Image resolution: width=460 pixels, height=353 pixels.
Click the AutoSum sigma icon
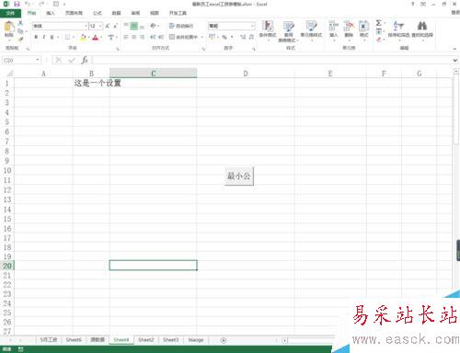(x=379, y=23)
